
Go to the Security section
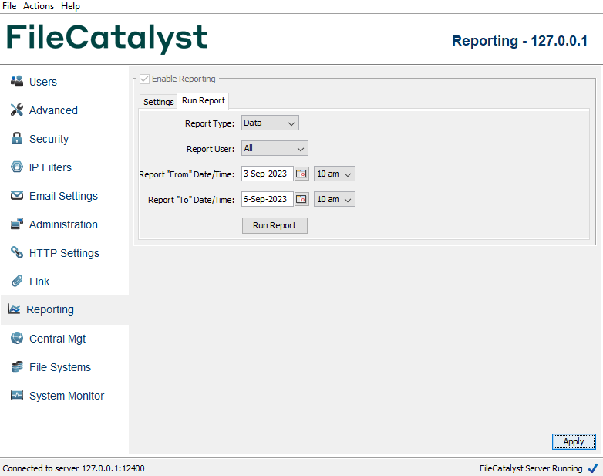pyautogui.click(x=49, y=139)
